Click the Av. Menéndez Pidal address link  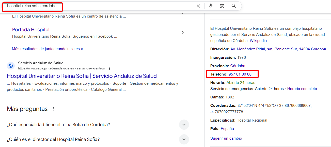tap(278, 49)
